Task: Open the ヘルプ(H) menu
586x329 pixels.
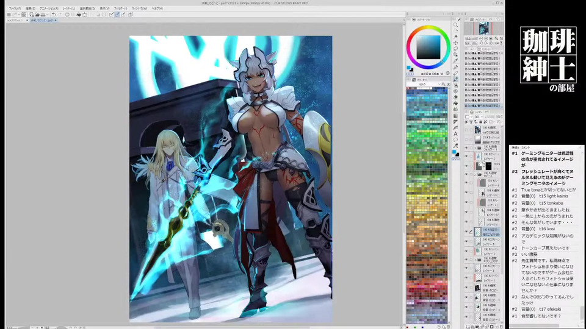Action: pyautogui.click(x=157, y=8)
